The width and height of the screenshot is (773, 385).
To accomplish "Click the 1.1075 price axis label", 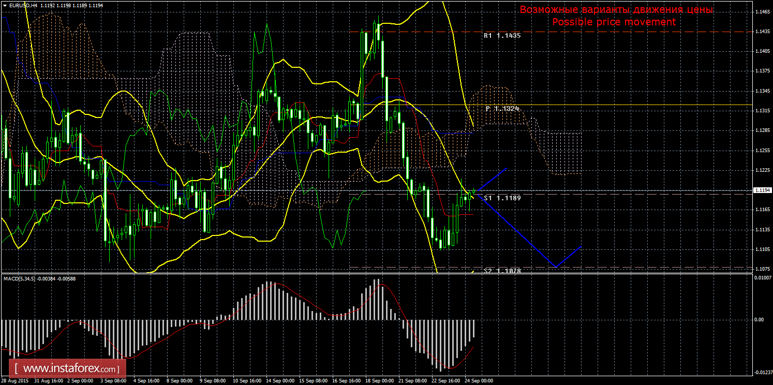I will [763, 269].
